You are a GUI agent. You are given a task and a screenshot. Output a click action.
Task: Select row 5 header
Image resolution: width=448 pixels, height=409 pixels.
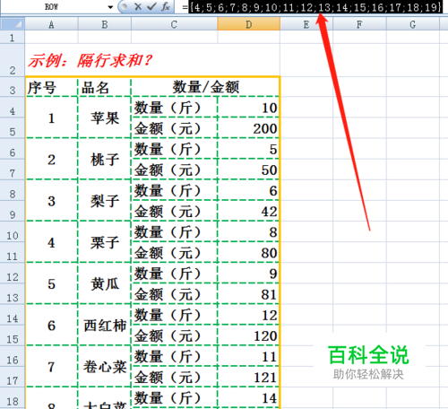click(13, 128)
